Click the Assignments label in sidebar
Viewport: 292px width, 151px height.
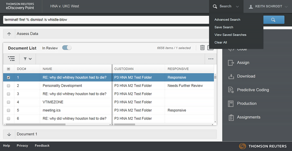[x=249, y=117]
